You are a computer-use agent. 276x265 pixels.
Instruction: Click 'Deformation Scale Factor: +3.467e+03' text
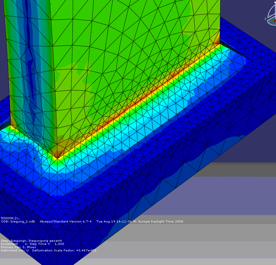point(64,251)
